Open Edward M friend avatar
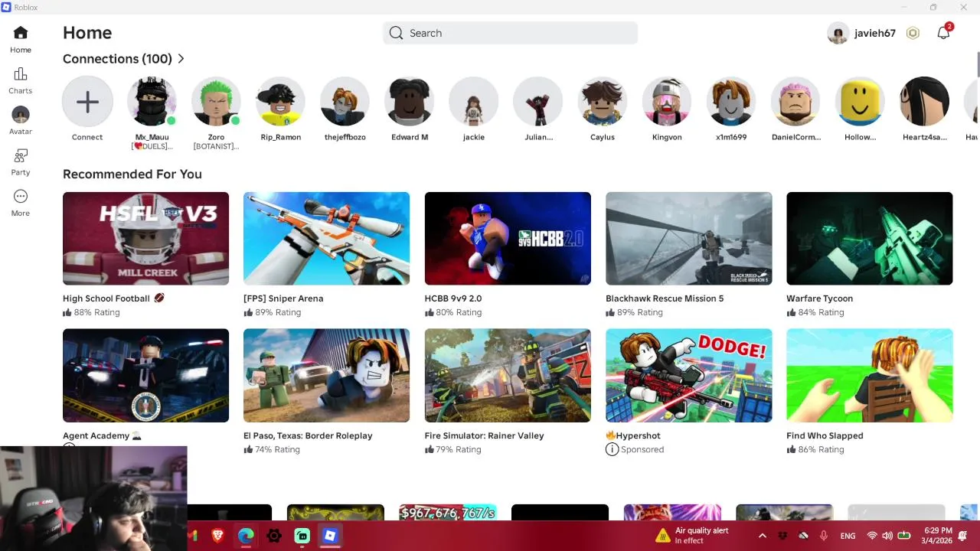 (410, 101)
